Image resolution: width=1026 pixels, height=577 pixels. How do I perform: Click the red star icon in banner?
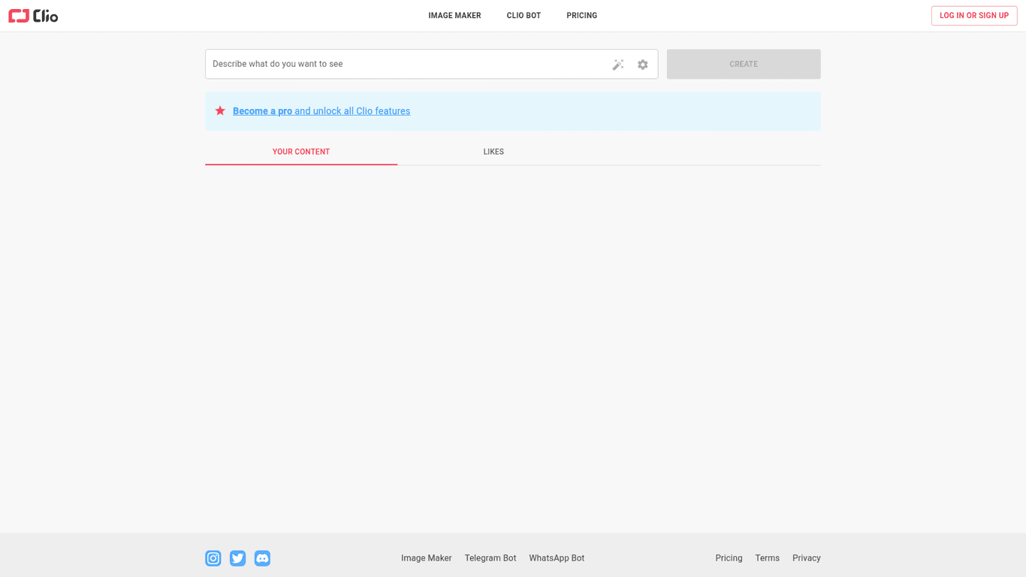click(x=220, y=111)
